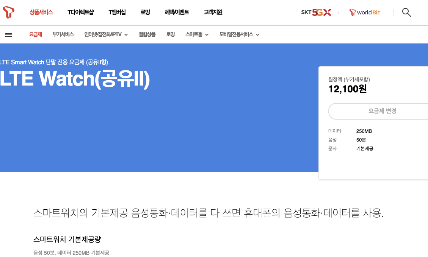Select 로밍 in the top menu
This screenshot has width=428, height=257.
coord(145,12)
